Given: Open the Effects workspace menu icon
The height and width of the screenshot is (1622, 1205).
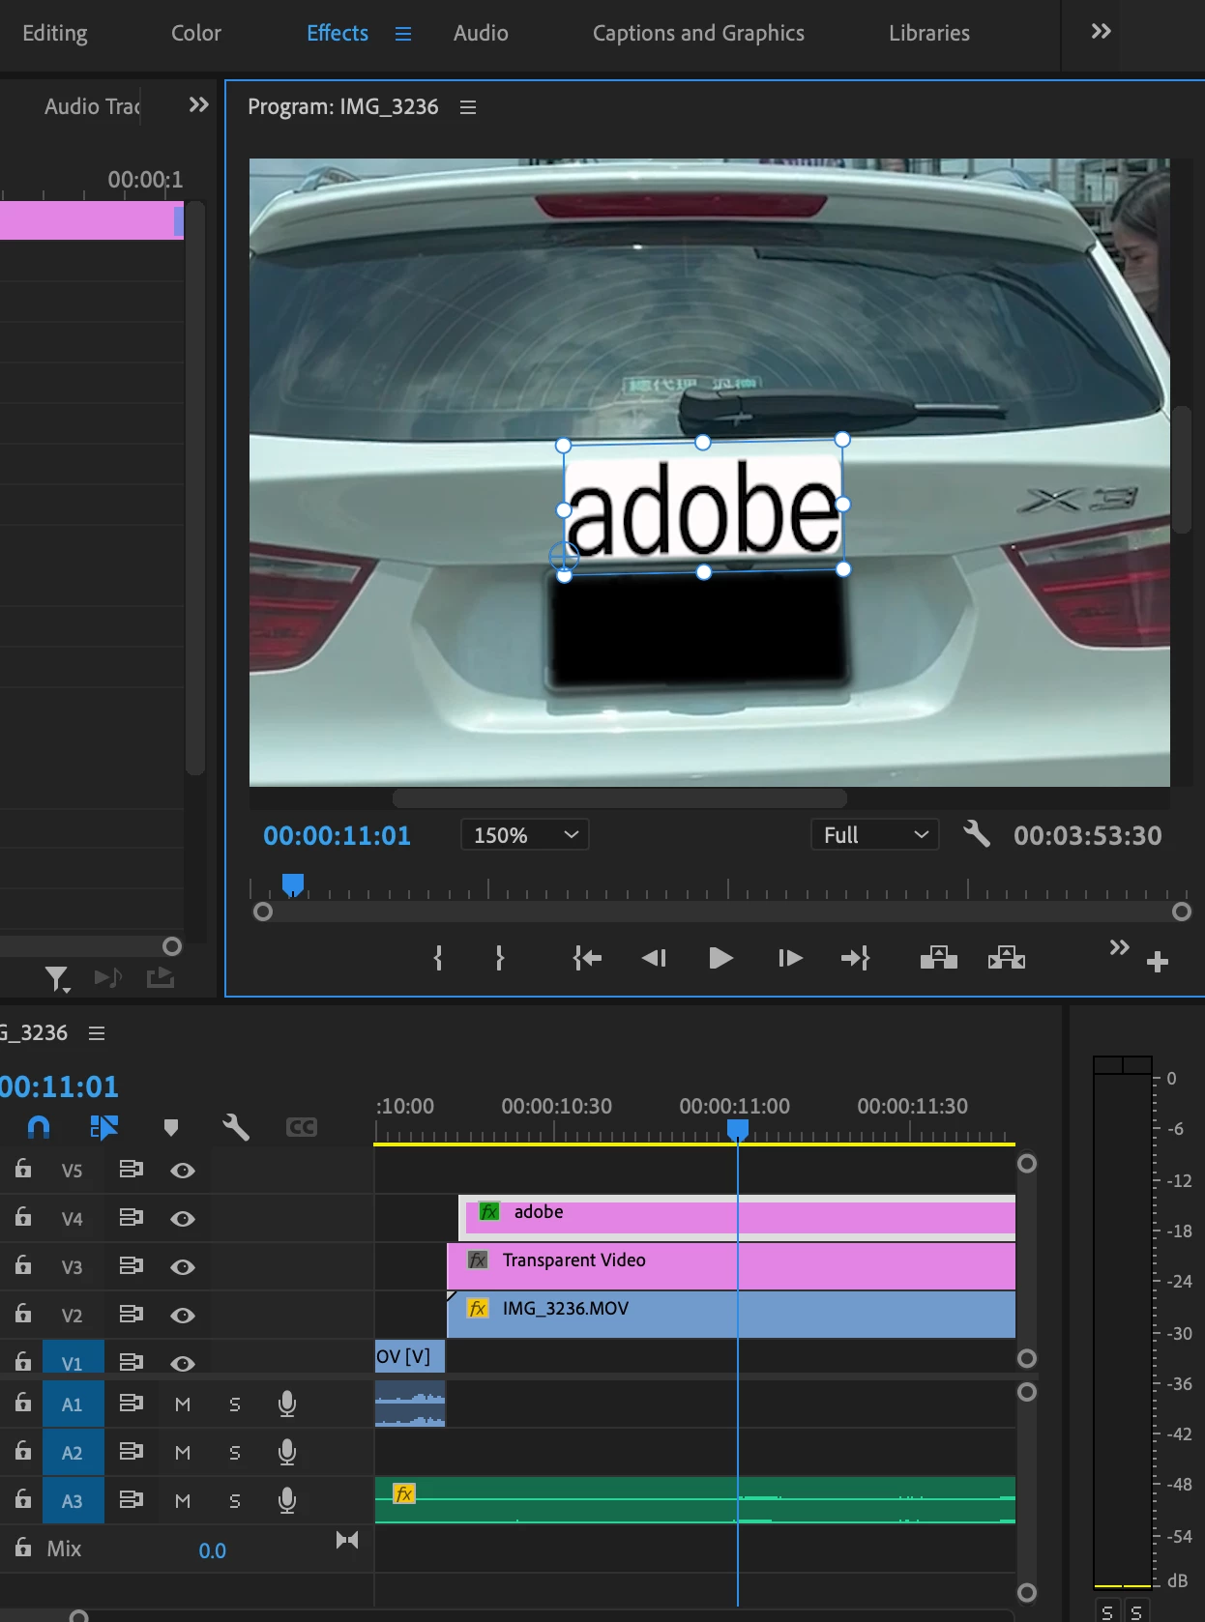Looking at the screenshot, I should 403,34.
